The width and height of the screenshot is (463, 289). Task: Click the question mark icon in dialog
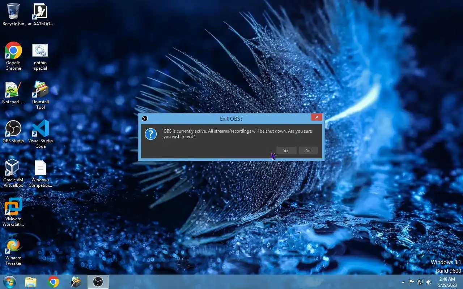(x=151, y=134)
